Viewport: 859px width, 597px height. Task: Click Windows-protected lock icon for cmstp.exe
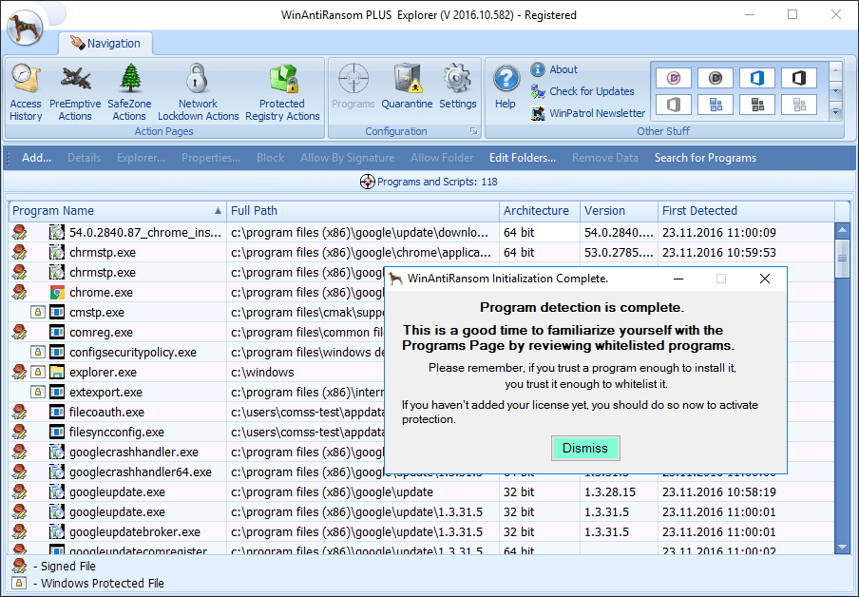[x=38, y=313]
